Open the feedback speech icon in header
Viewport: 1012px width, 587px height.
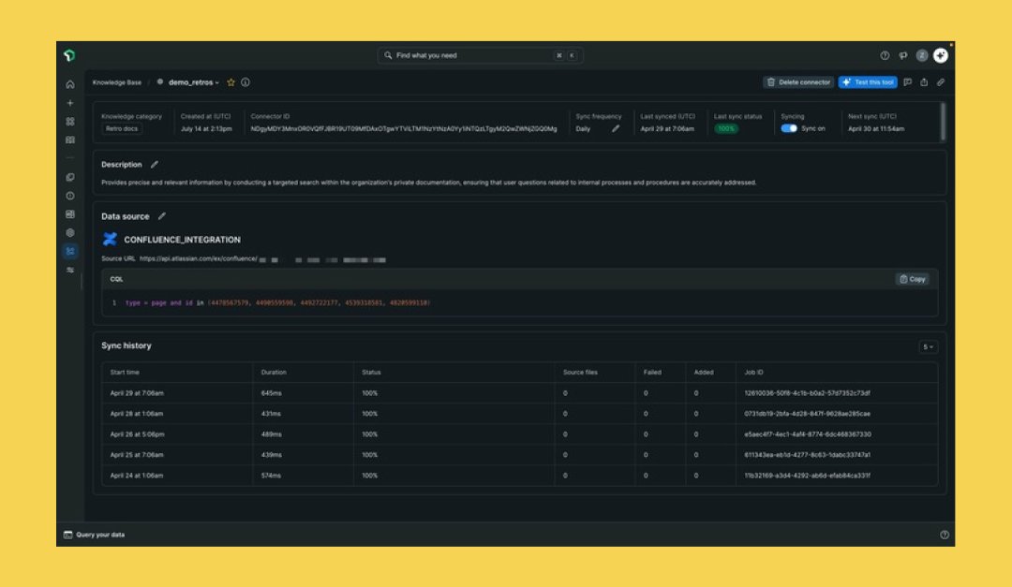[x=903, y=55]
